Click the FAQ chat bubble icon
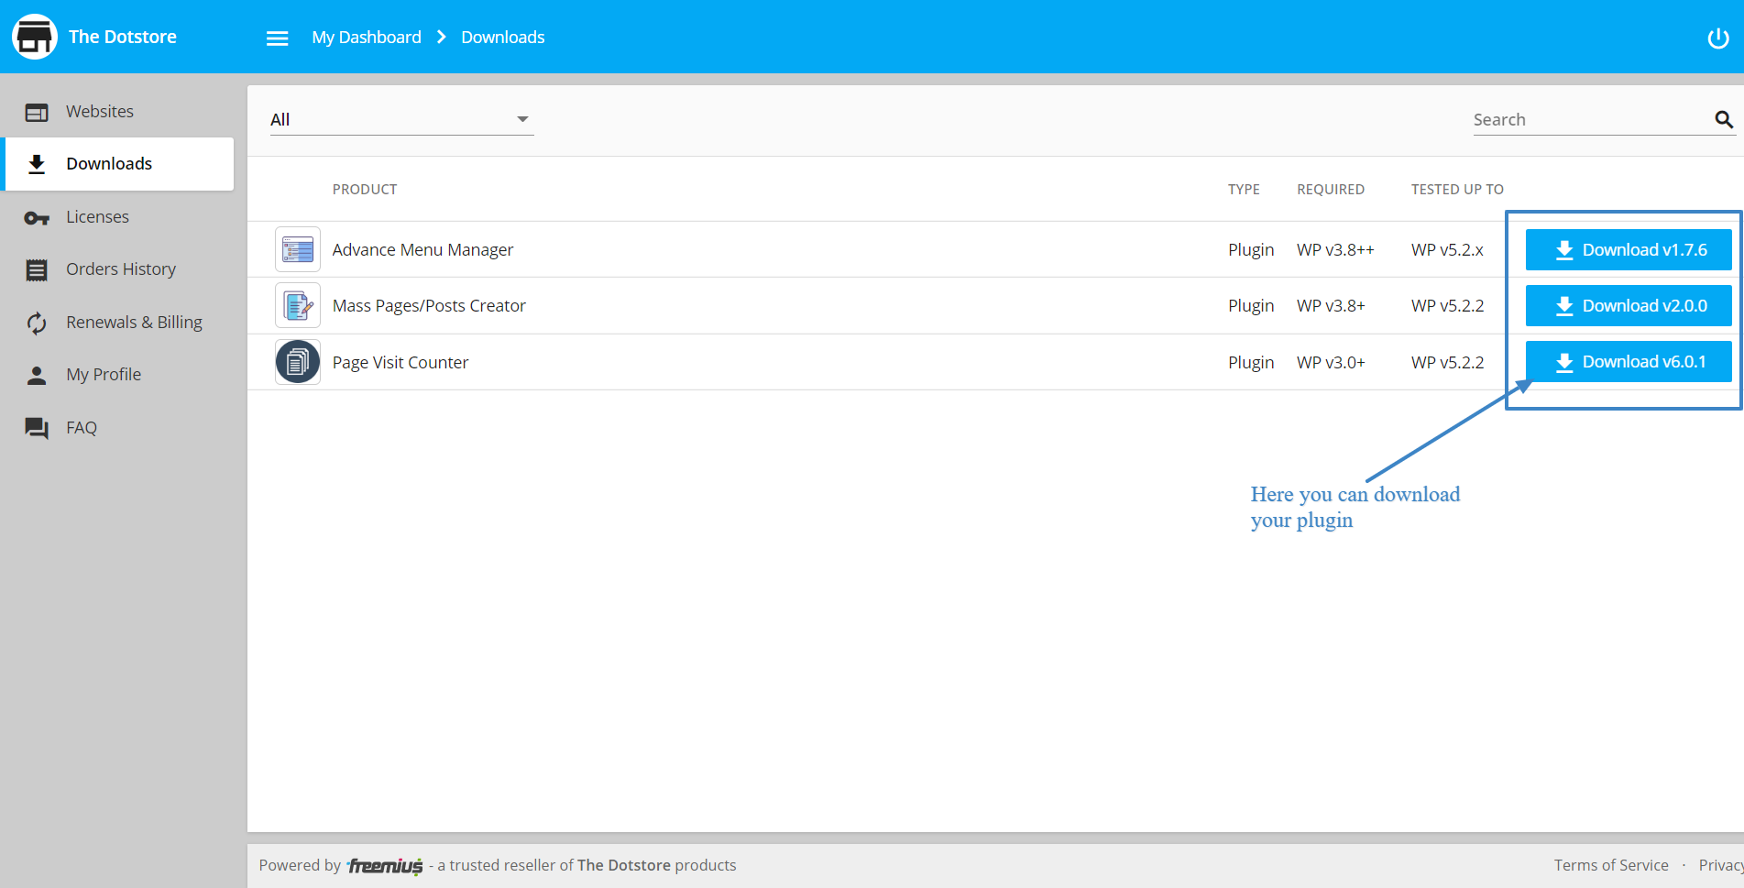This screenshot has height=888, width=1744. pos(37,428)
